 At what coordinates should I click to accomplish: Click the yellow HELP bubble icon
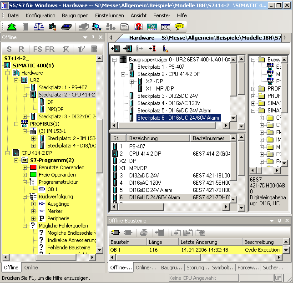pos(179,27)
